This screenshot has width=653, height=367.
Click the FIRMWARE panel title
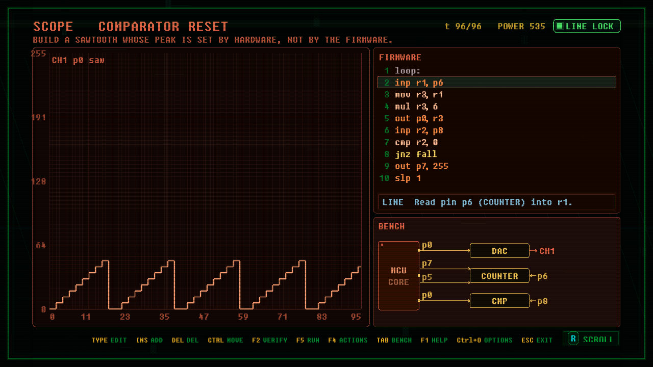[400, 58]
